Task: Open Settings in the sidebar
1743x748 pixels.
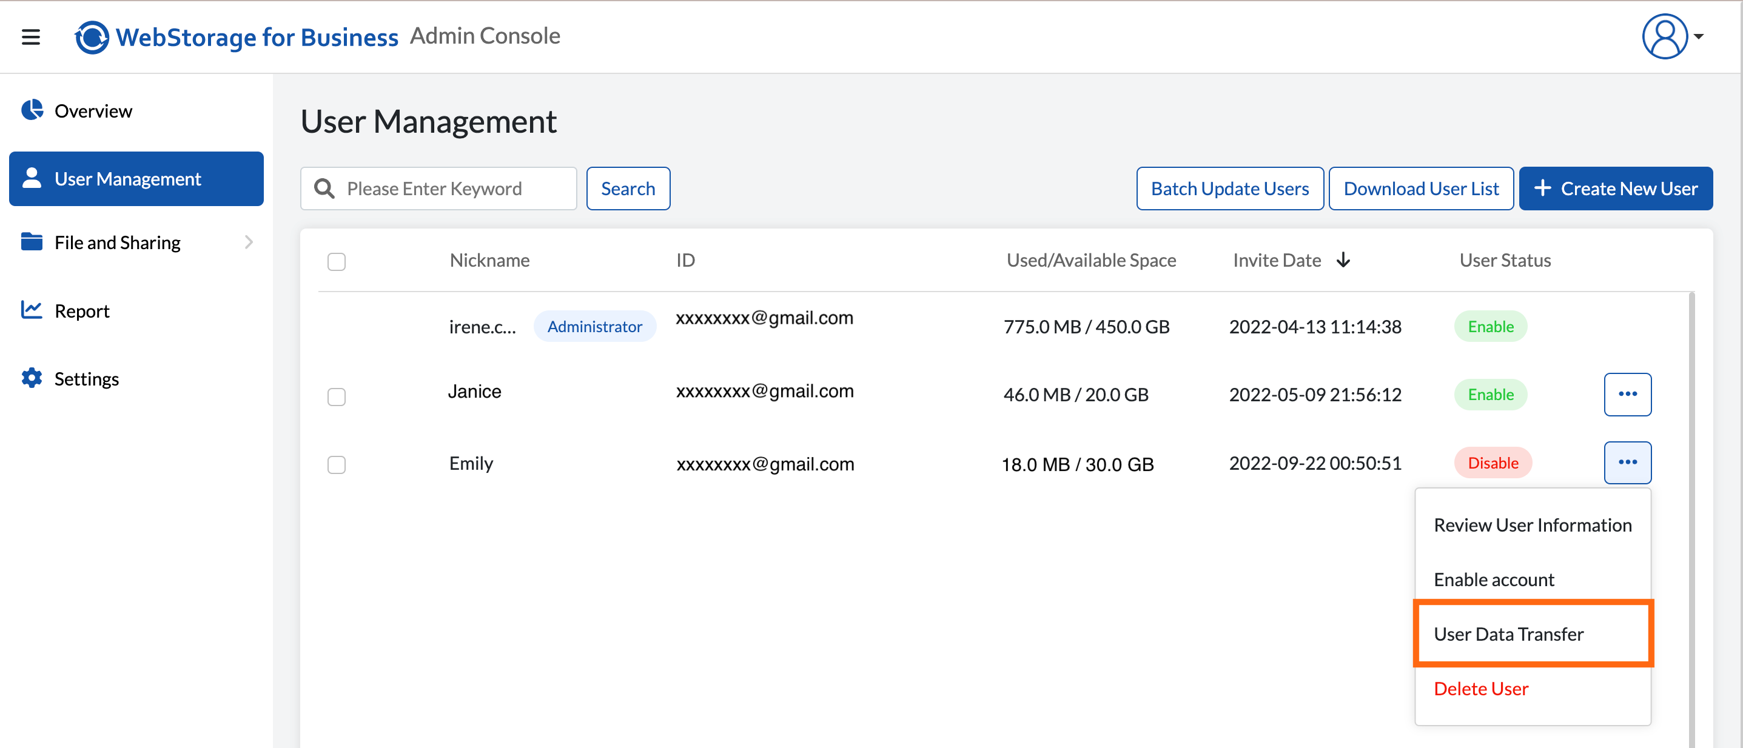Action: 136,379
